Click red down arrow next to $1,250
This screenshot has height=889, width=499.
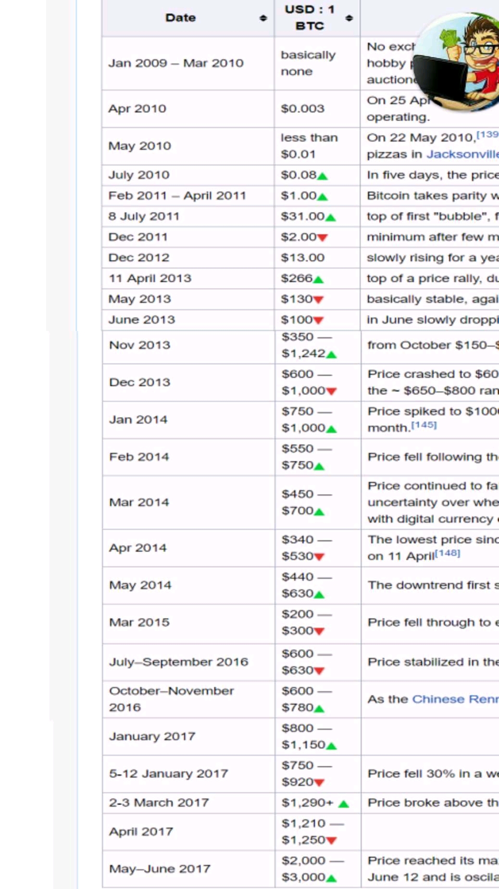pyautogui.click(x=331, y=841)
